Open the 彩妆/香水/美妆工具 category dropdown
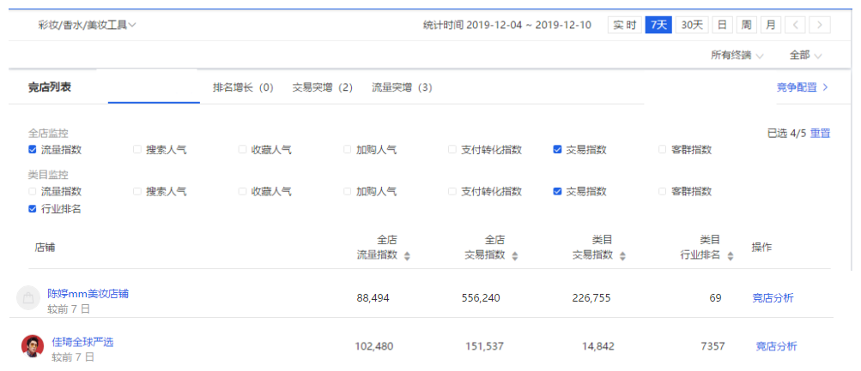The height and width of the screenshot is (371, 861). click(x=88, y=25)
